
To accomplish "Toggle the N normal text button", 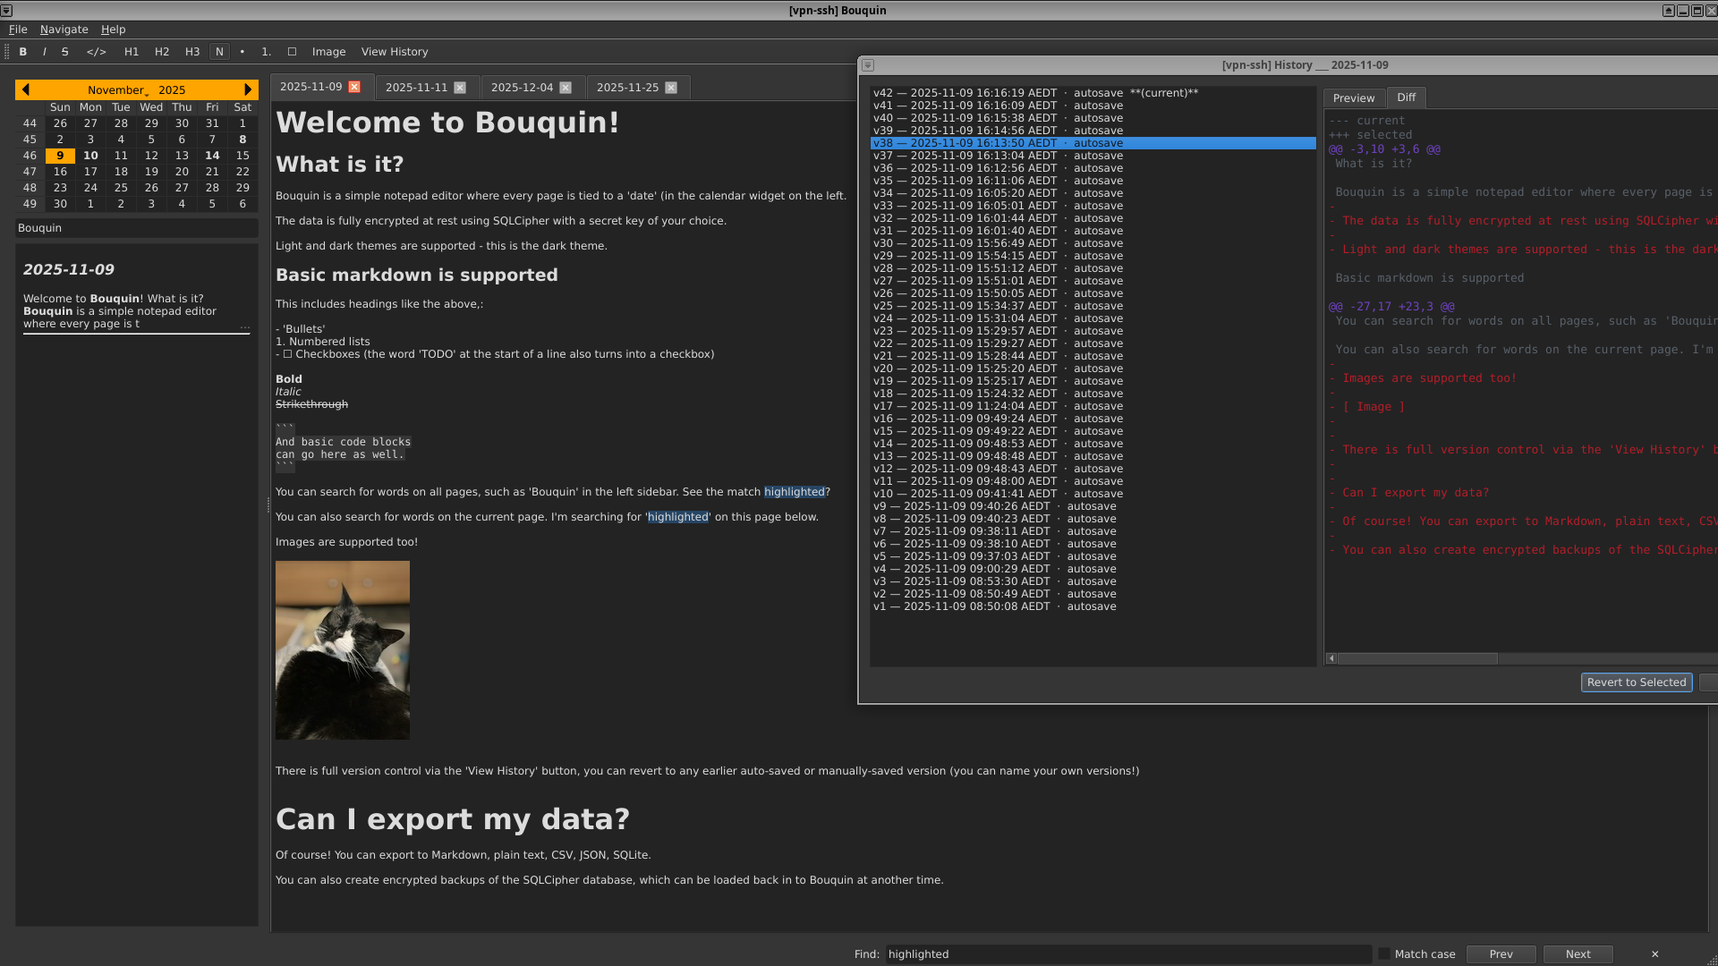I will click(219, 52).
